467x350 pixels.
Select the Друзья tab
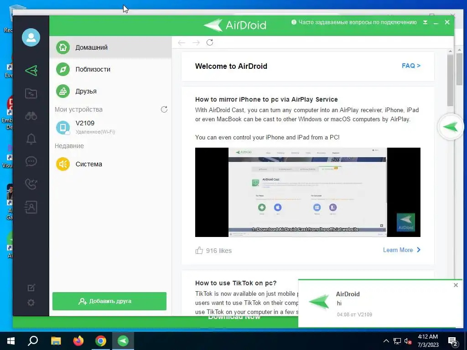point(110,91)
